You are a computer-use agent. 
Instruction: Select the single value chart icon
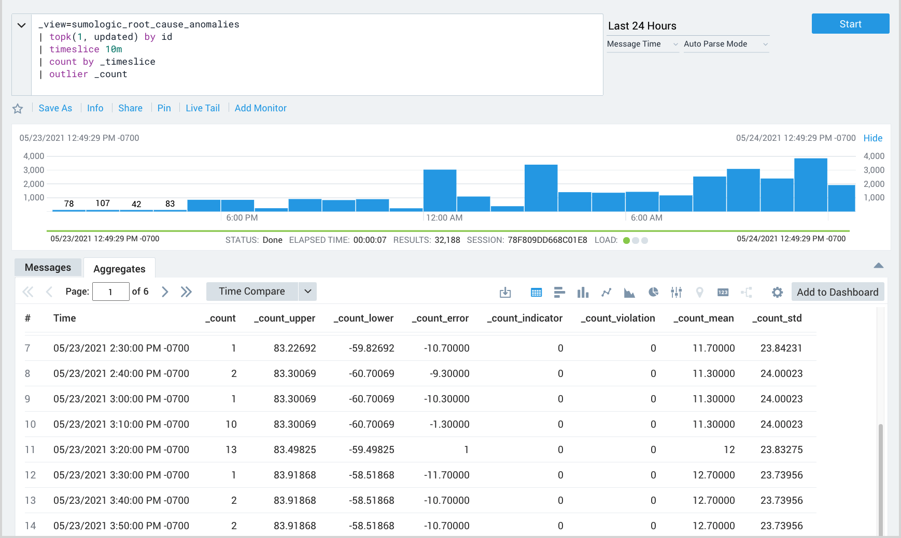coord(723,293)
